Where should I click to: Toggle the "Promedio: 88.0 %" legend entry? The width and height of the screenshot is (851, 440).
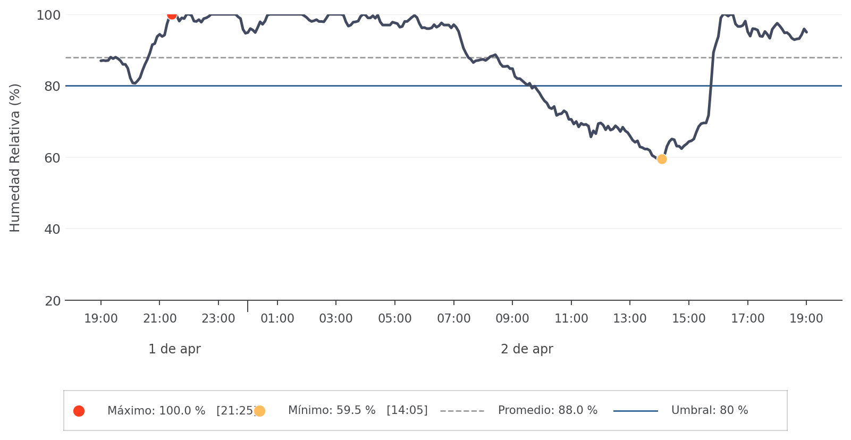pyautogui.click(x=547, y=411)
